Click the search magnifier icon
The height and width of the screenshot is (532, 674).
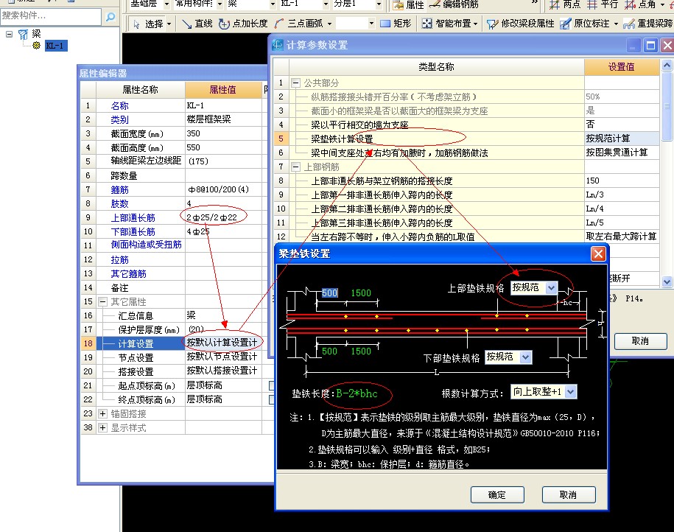110,17
